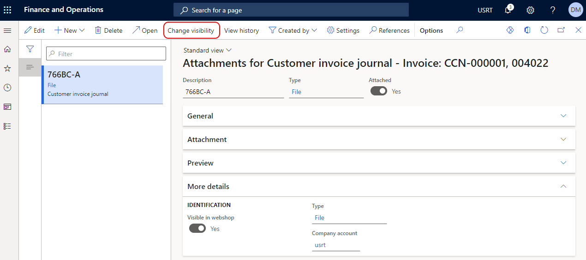Expand the hamburger navigation pane
This screenshot has height=260, width=586.
7,30
